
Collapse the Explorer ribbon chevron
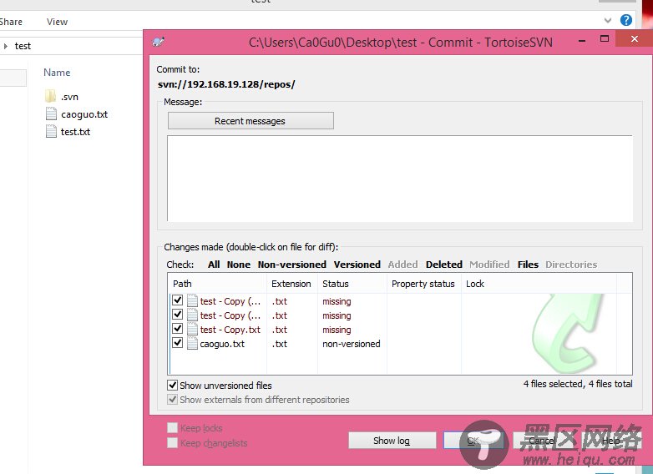[x=608, y=20]
